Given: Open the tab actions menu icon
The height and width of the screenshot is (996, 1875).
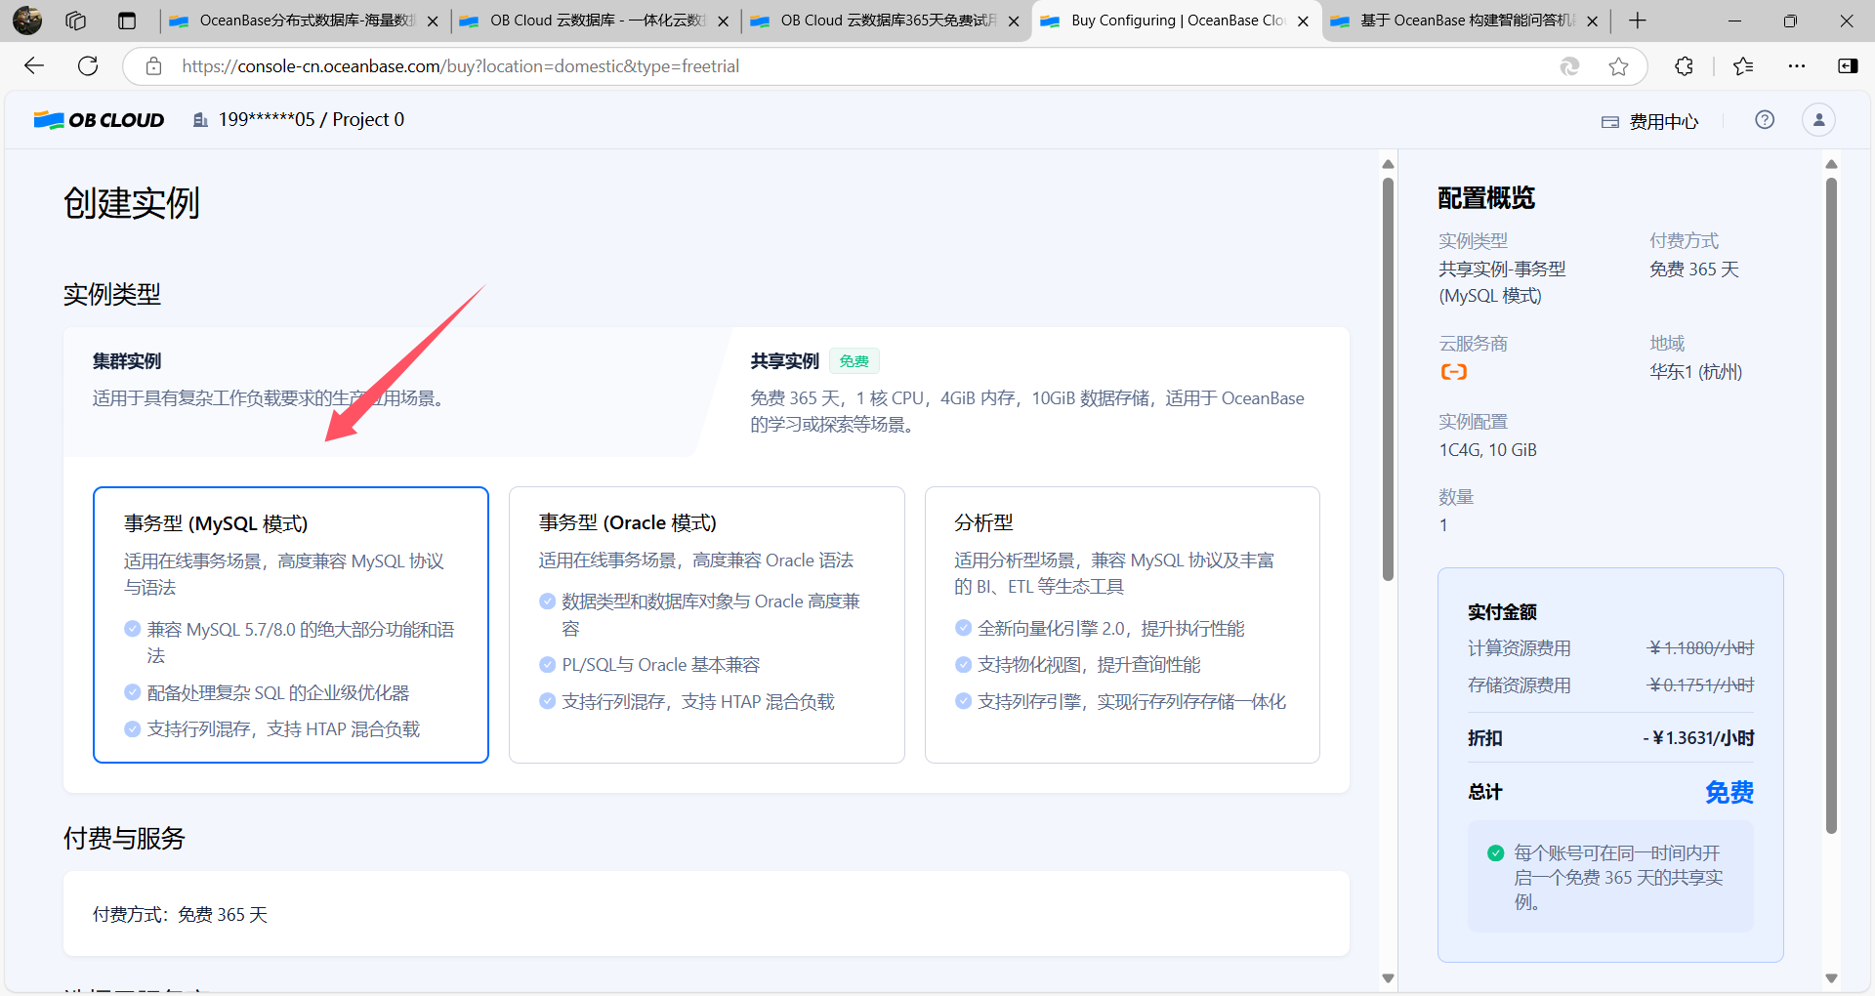Looking at the screenshot, I should 127,21.
